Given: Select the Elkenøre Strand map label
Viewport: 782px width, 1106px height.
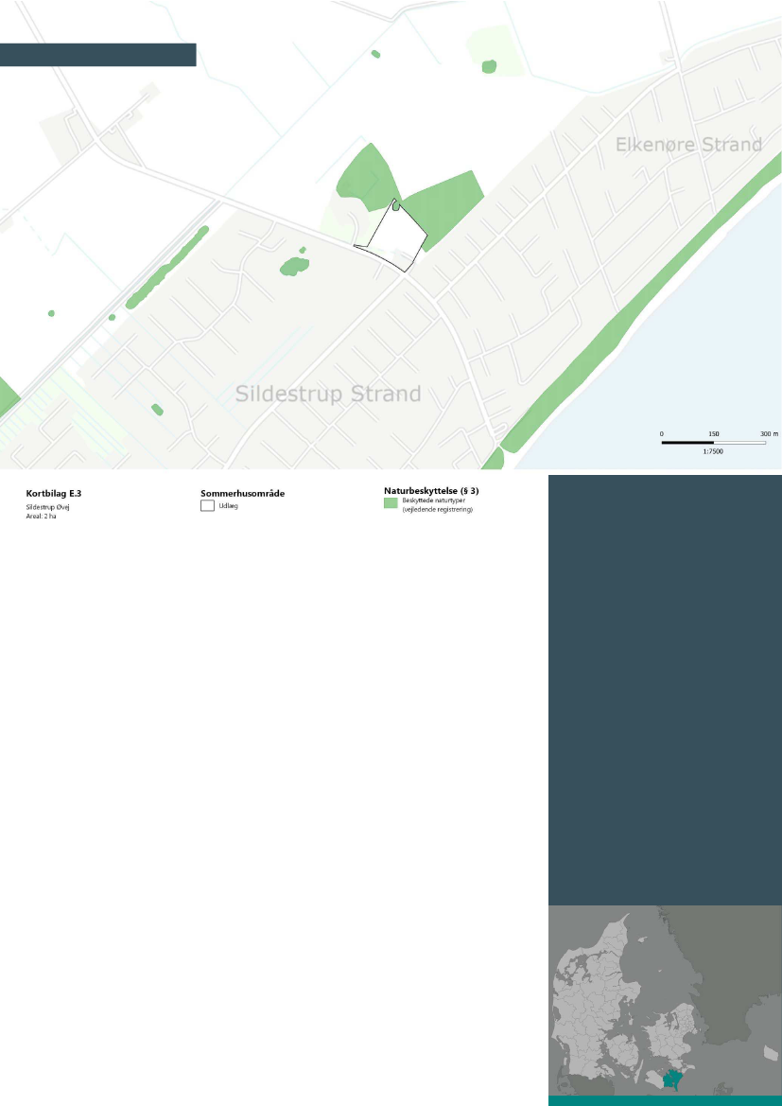Looking at the screenshot, I should coord(688,145).
